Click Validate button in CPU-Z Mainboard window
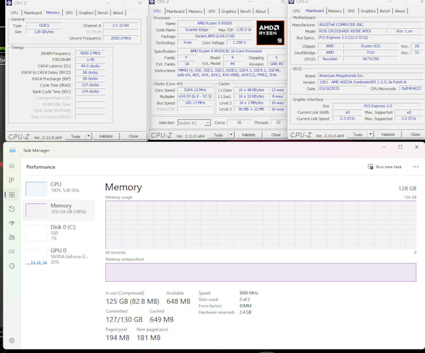 (x=388, y=135)
